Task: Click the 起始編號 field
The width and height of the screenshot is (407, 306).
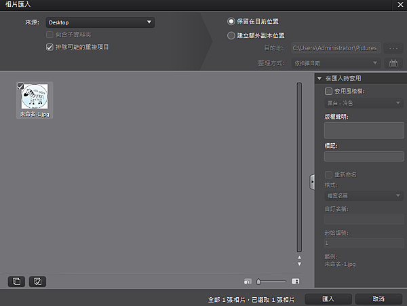Action: (x=364, y=243)
